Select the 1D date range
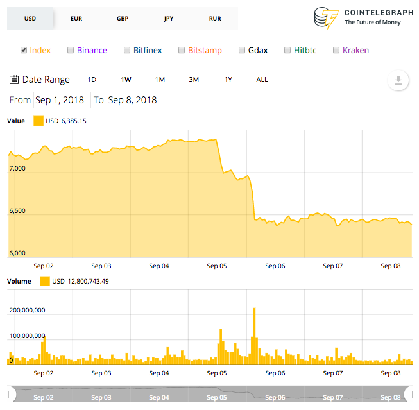The image size is (419, 410). (x=92, y=80)
